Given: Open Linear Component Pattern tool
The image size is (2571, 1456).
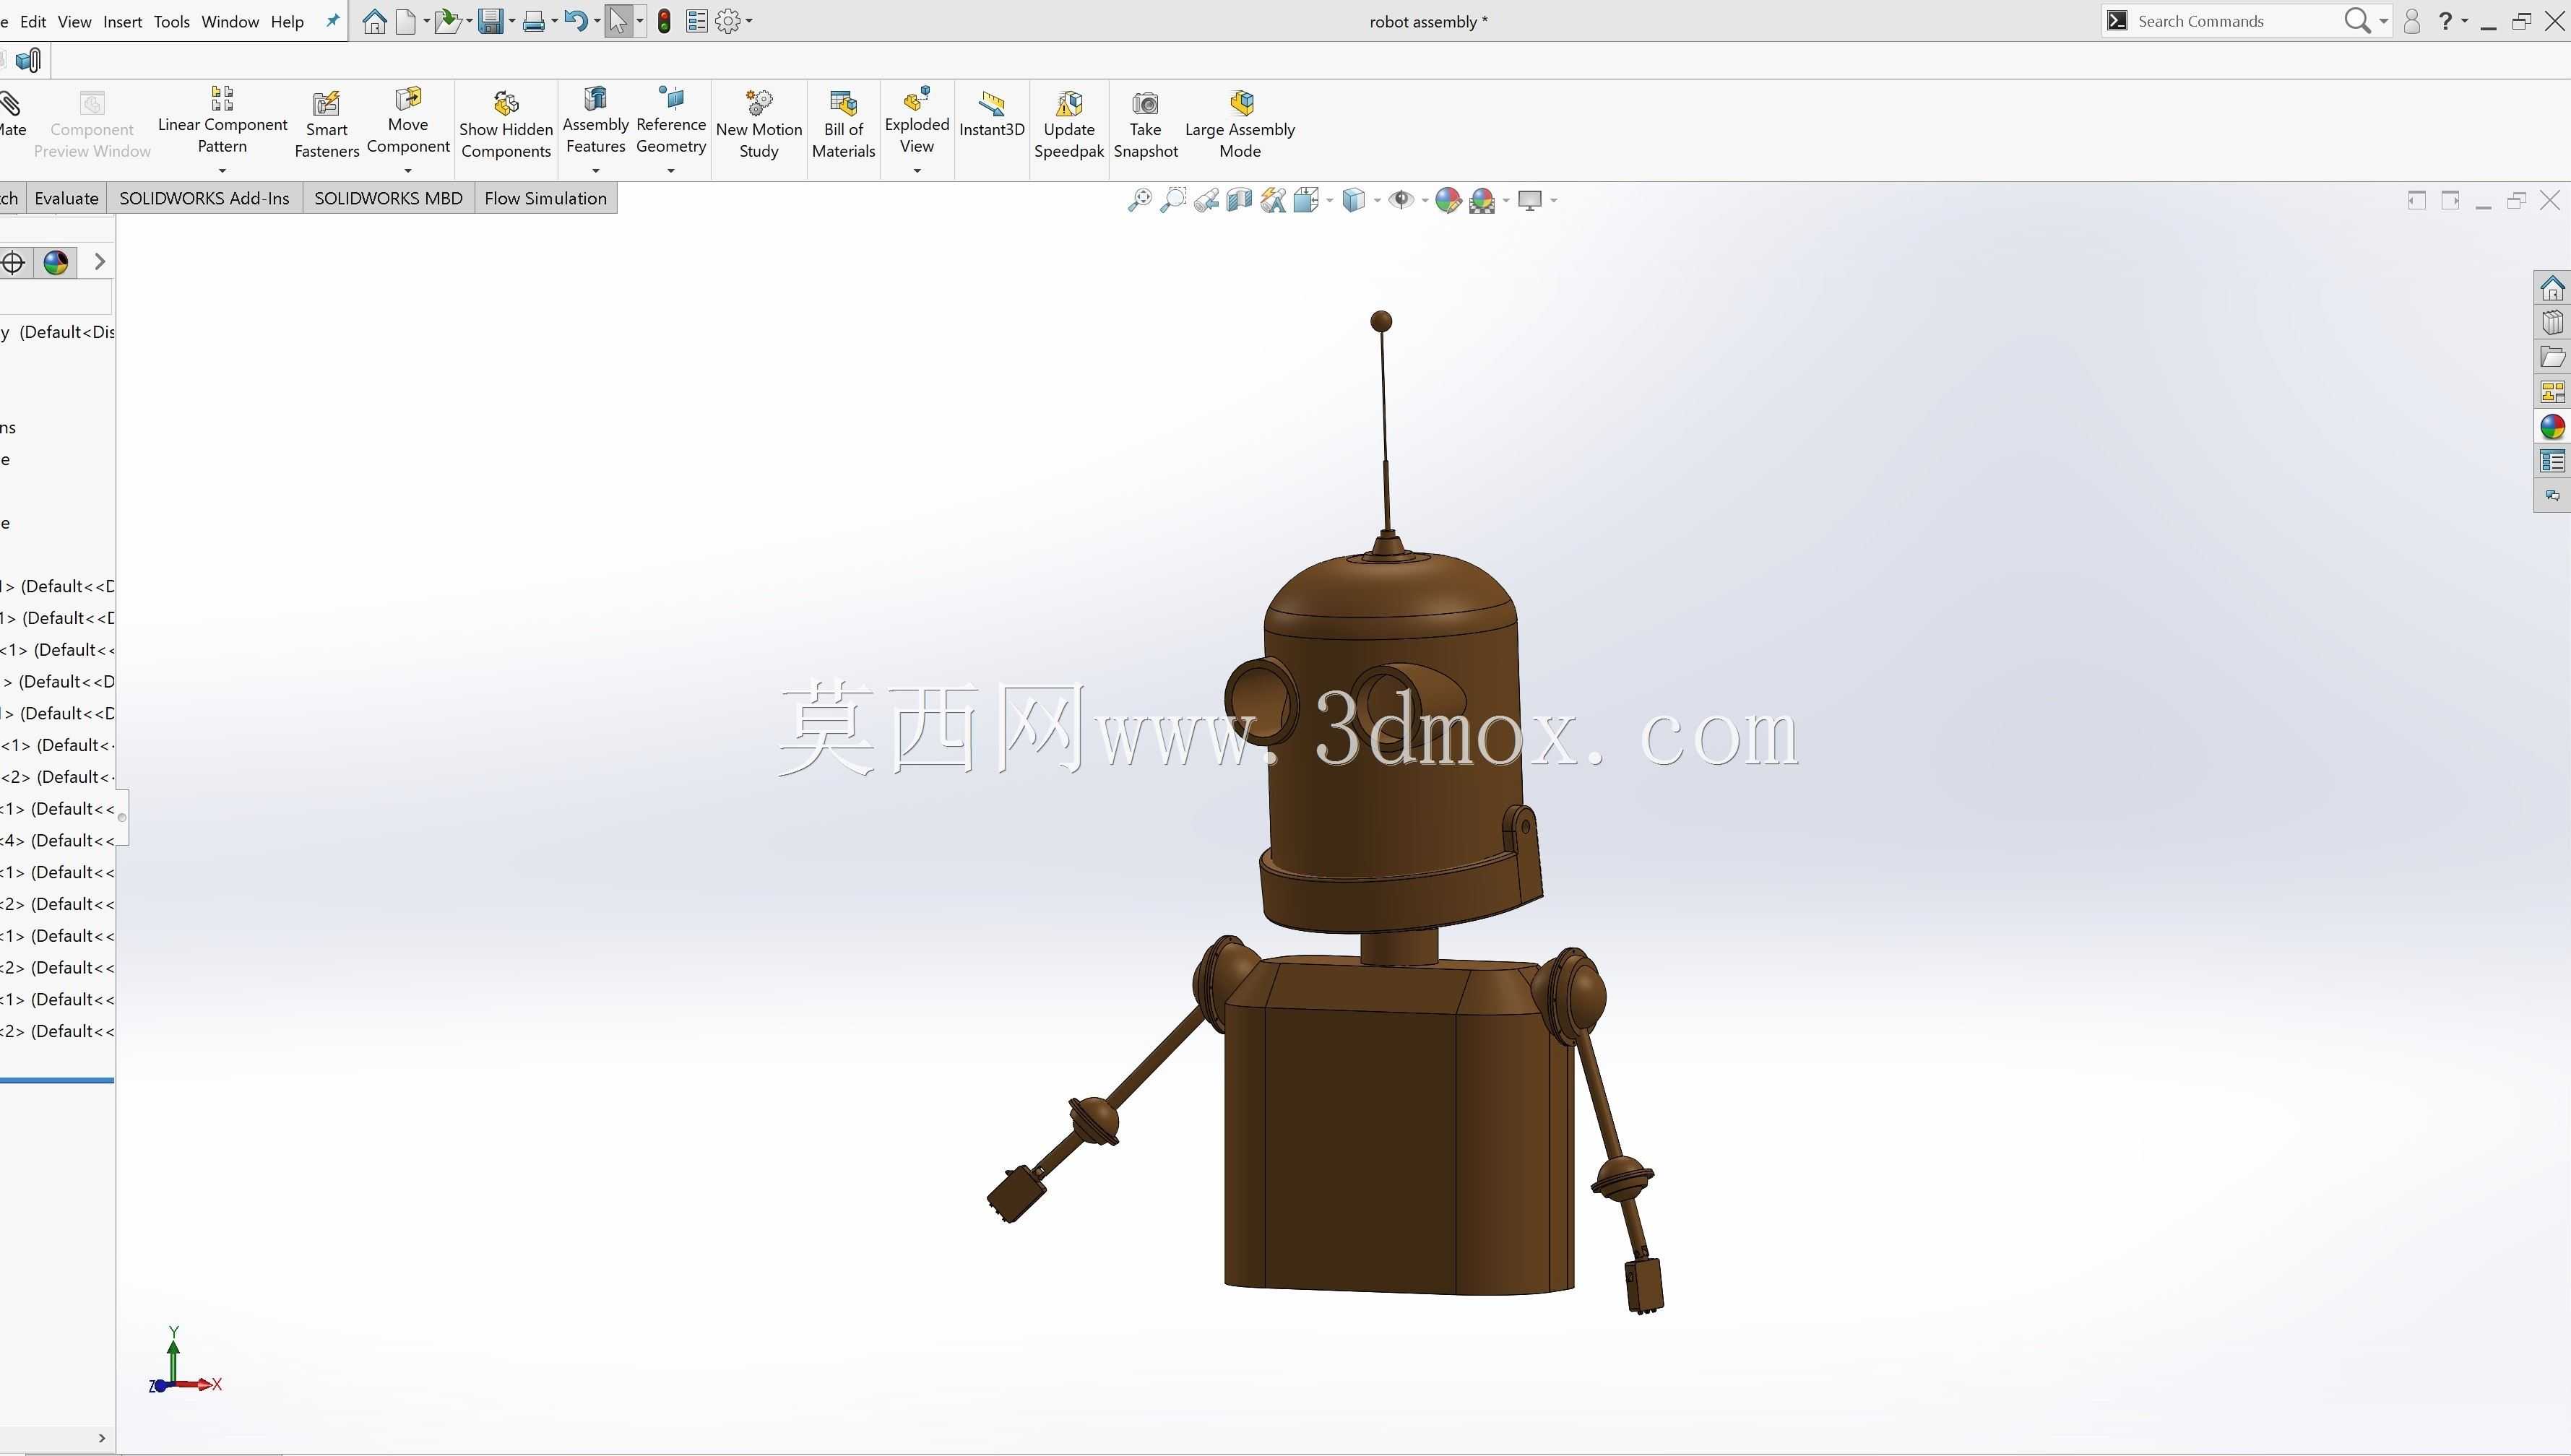Looking at the screenshot, I should pos(222,123).
